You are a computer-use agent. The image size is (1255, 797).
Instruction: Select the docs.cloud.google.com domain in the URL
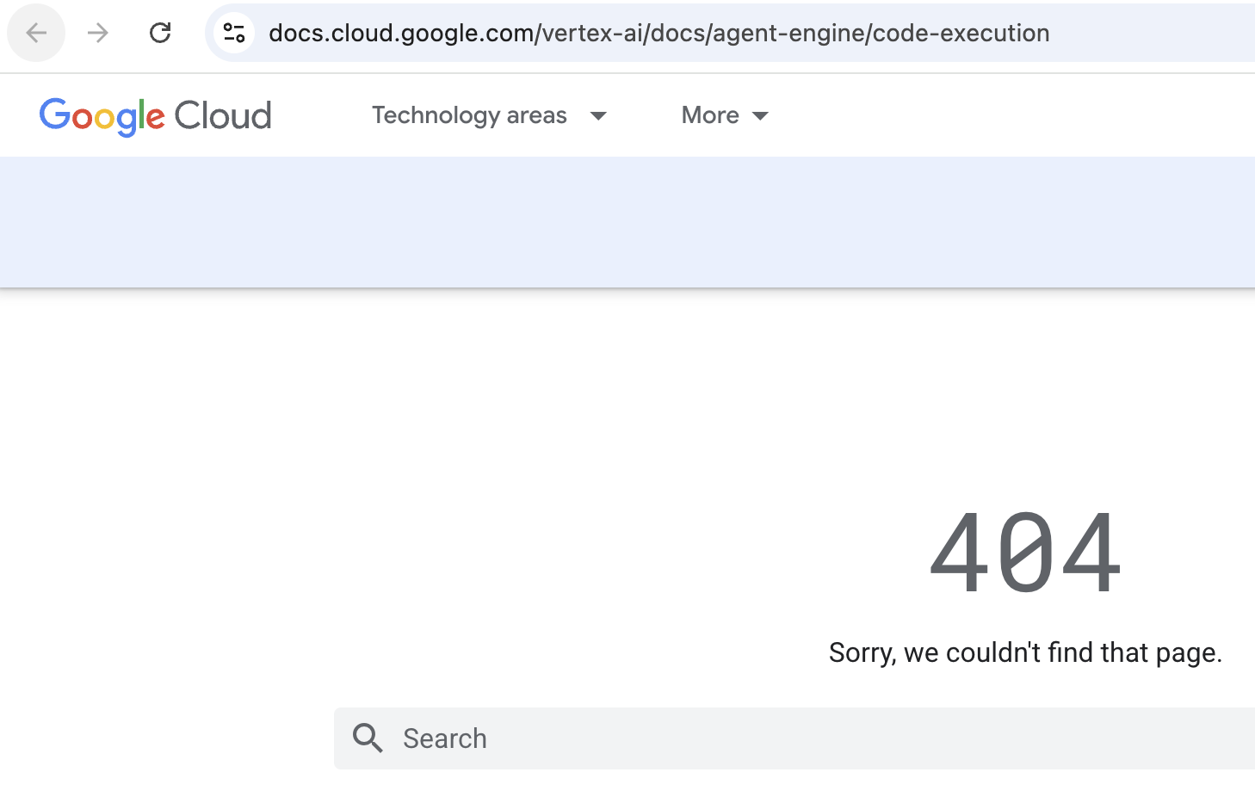tap(402, 33)
